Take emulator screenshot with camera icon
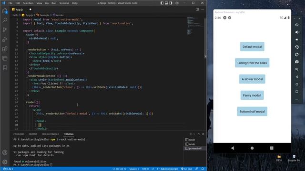This screenshot has height=171, width=305. pyautogui.click(x=297, y=62)
